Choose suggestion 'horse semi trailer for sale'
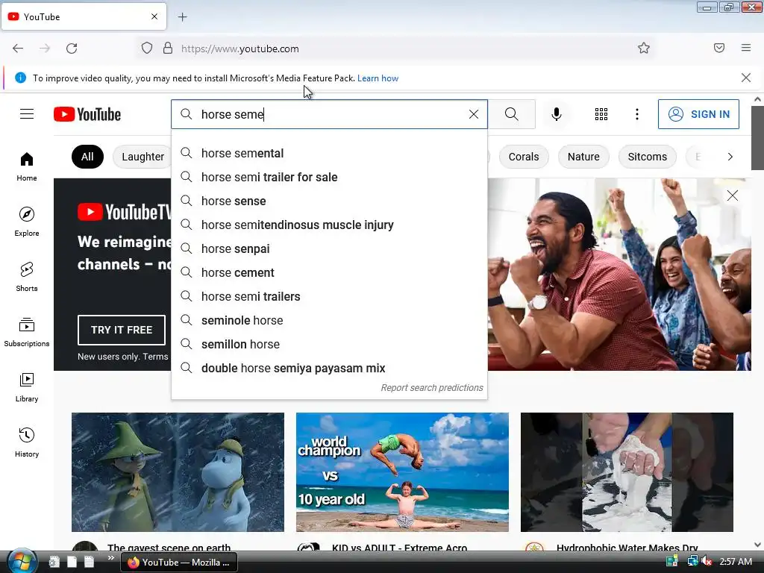The width and height of the screenshot is (764, 573). point(329,177)
